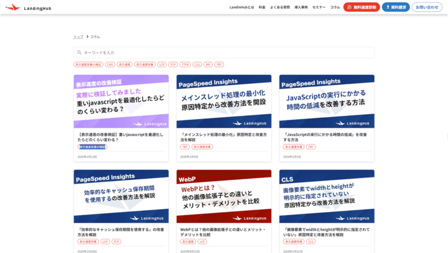The width and height of the screenshot is (448, 253).
Task: Click the 表示速度改善 tag on the JavaScriptの実行 card
Action: tap(294, 147)
